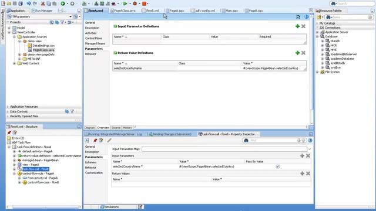Open the TFParameters application dropdown

tap(70, 17)
